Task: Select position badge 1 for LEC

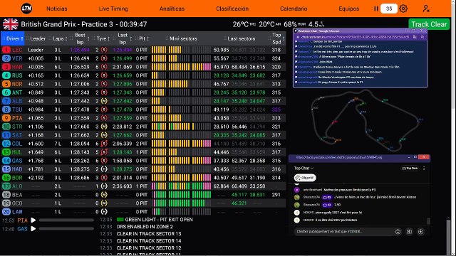Action: pyautogui.click(x=6, y=50)
